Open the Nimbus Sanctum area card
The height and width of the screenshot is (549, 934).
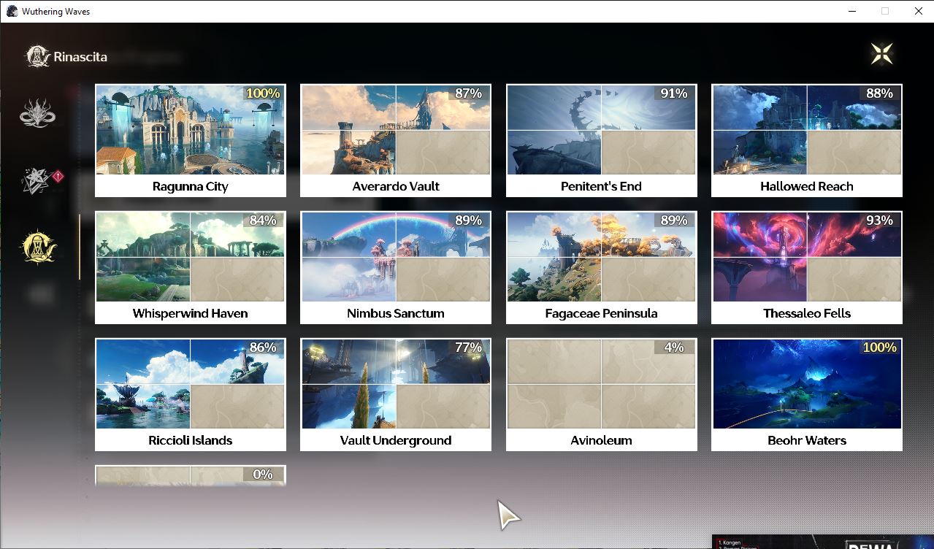396,268
